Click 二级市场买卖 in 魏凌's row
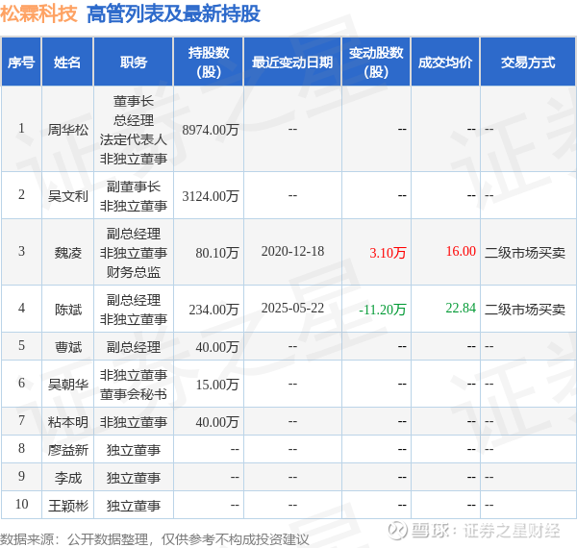Screen dimensions: 577x548 pyautogui.click(x=525, y=253)
